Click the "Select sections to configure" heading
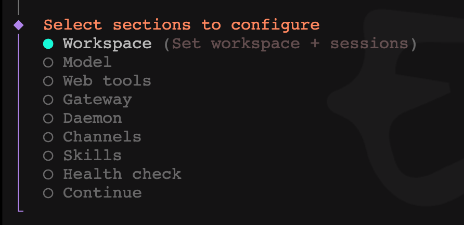 click(x=182, y=25)
